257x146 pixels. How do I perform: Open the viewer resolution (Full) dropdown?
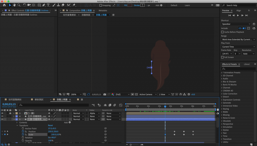pyautogui.click(x=122, y=94)
